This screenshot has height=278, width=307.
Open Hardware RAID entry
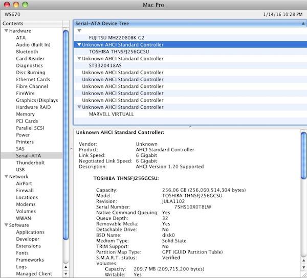click(33, 107)
